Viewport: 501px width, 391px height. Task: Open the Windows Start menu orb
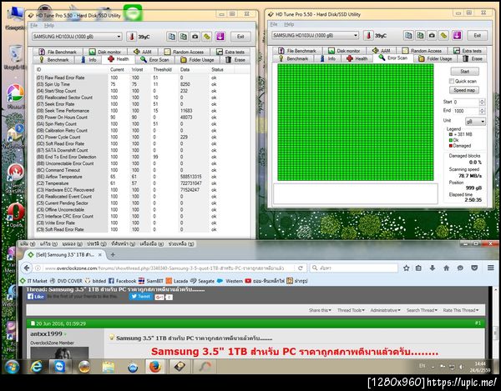tap(12, 367)
